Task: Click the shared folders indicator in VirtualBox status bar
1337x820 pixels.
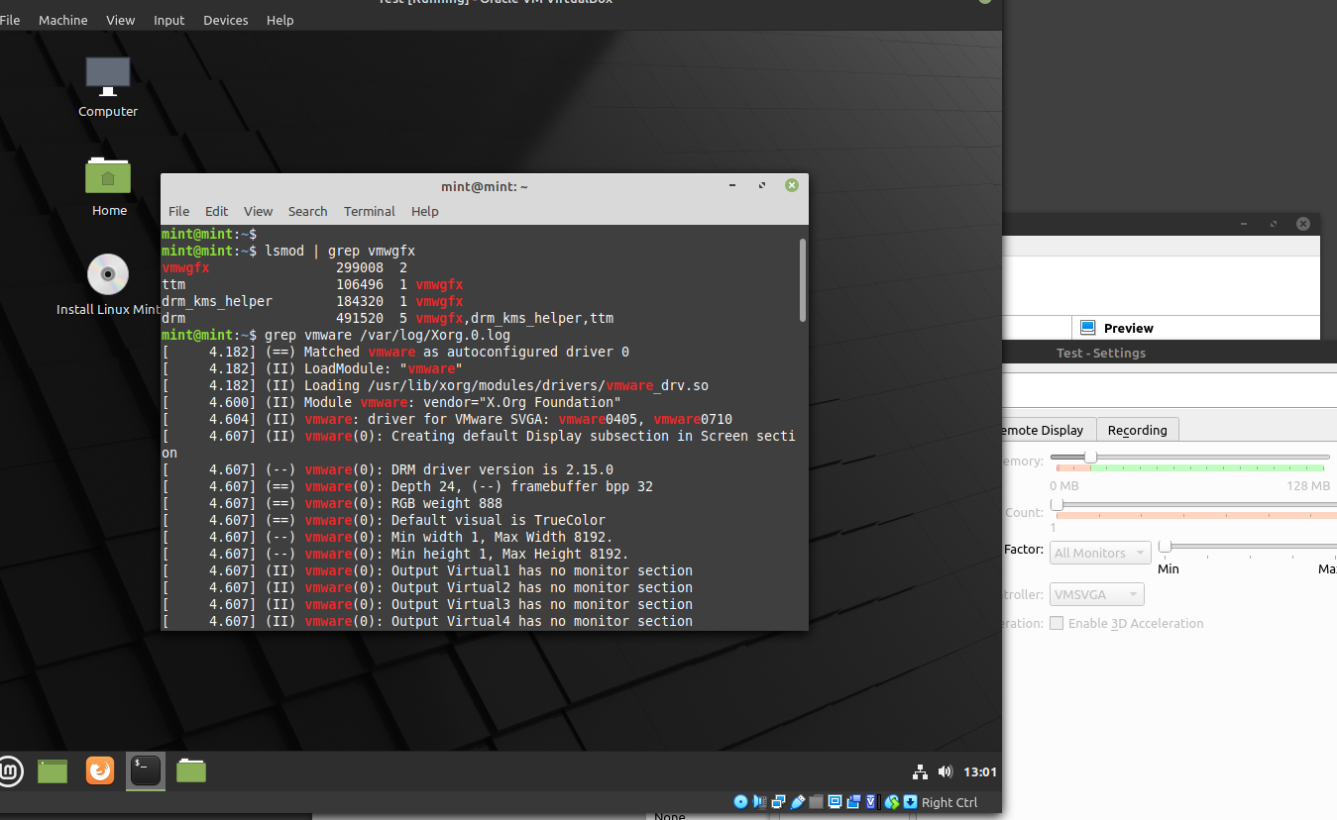Action: (816, 802)
